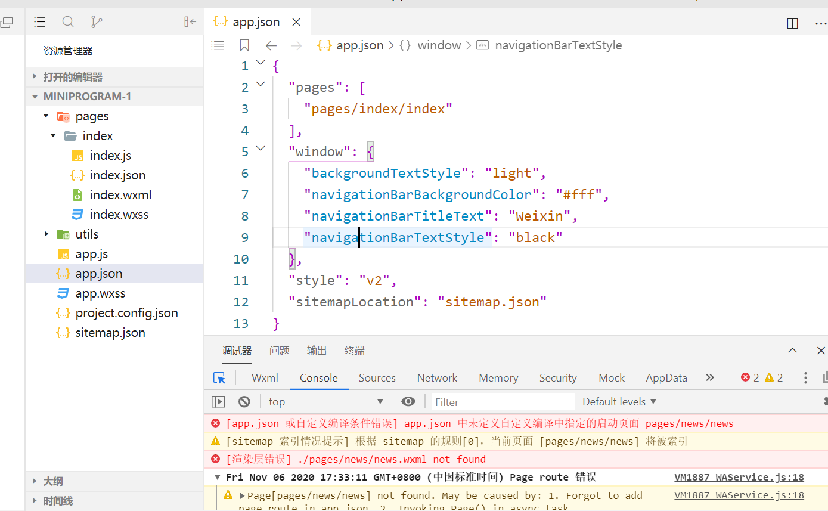Close the debugger panel with X
This screenshot has width=828, height=511.
[821, 351]
